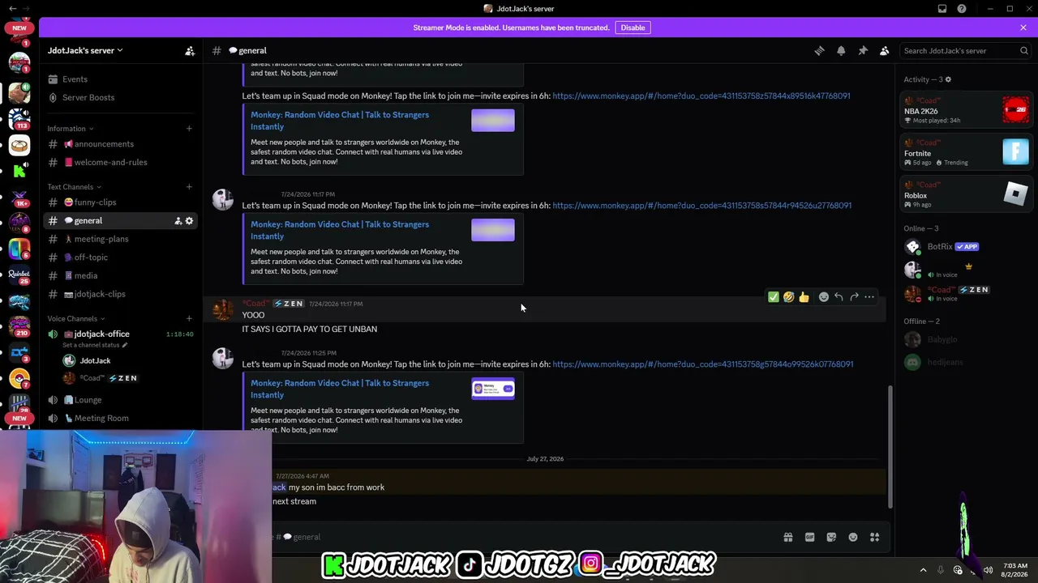
Task: Open Events
Action: [75, 79]
